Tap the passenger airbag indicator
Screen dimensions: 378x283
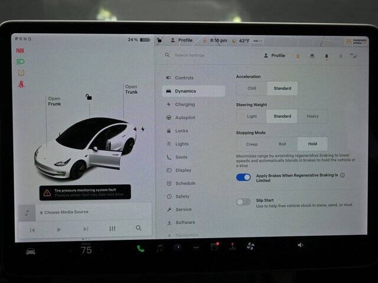[x=356, y=41]
